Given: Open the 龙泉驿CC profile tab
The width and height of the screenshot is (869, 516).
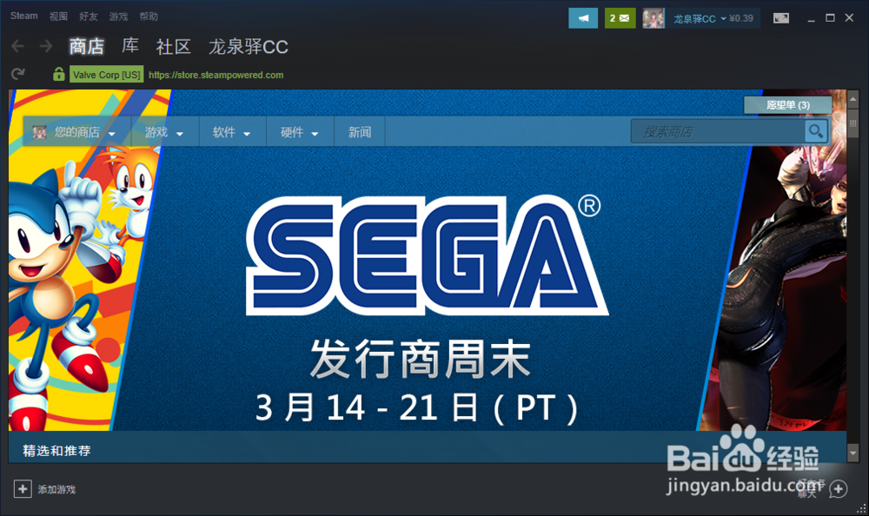Looking at the screenshot, I should click(x=249, y=47).
